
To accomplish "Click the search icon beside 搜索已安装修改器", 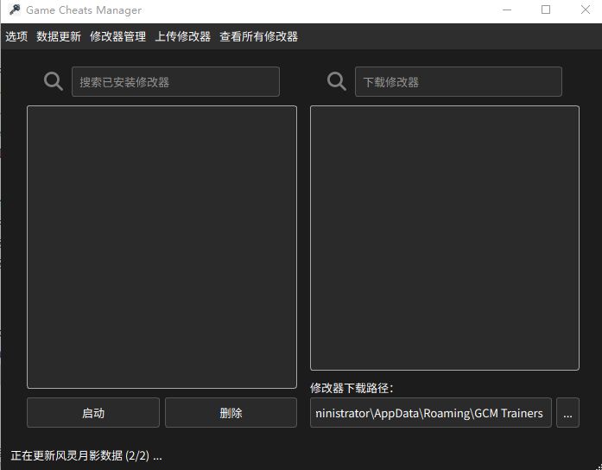I will tap(54, 81).
